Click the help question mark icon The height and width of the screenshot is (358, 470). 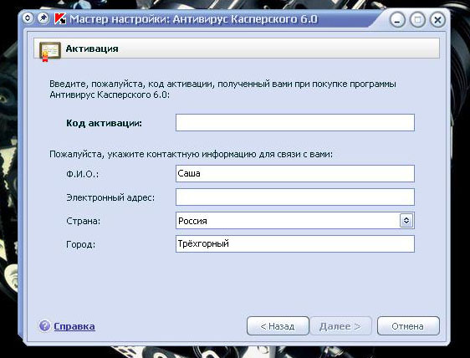coord(44,325)
